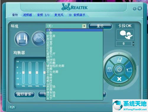This screenshot has width=148, height=112.
Task: Open the 音频 I/O tab
Action: [43, 15]
